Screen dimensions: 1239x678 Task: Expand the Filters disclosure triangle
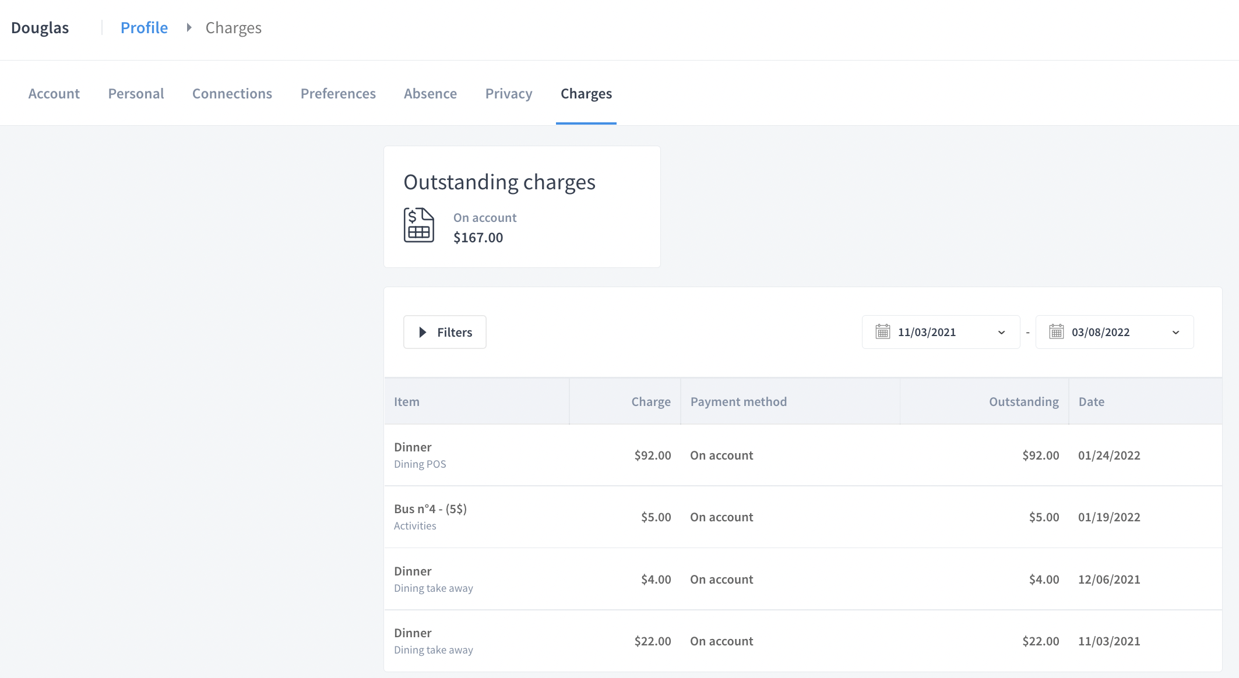[x=423, y=332]
